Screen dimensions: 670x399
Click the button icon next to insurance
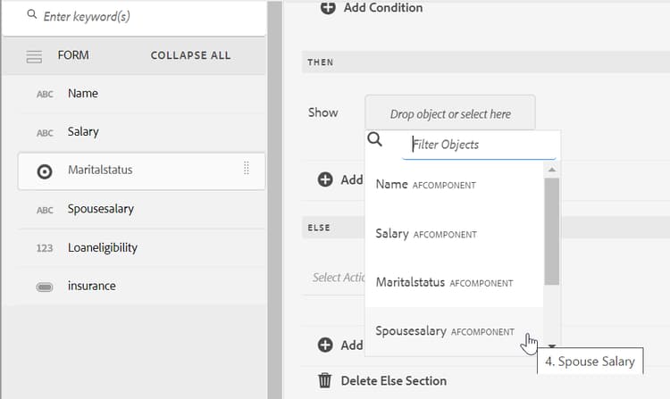click(45, 287)
